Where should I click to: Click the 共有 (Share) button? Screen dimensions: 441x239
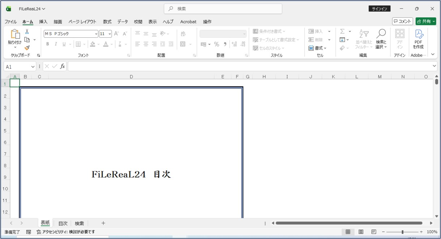click(425, 21)
